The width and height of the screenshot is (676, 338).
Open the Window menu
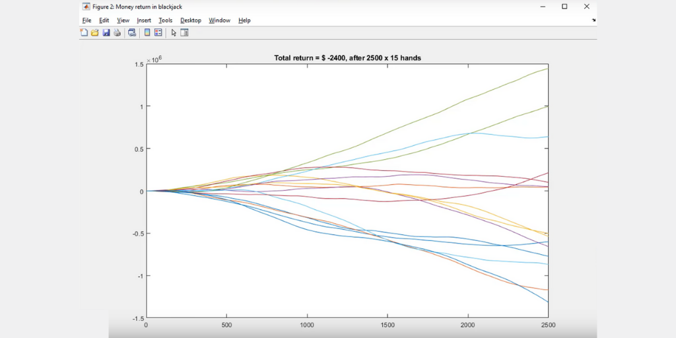pos(219,20)
